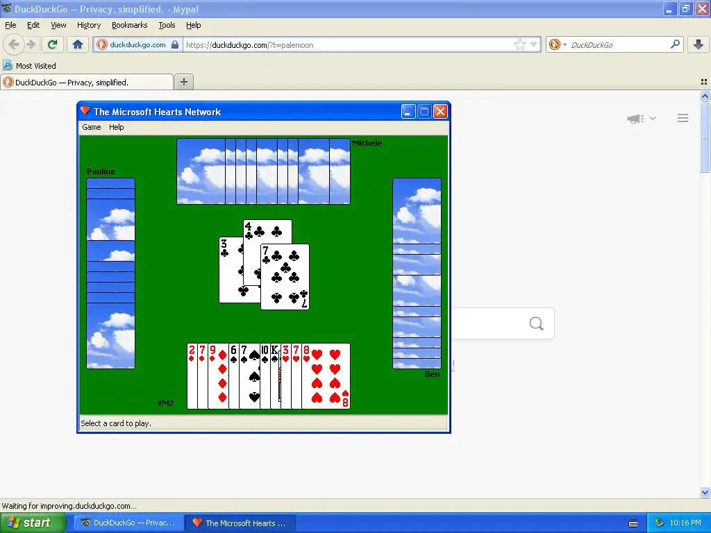Click the 4 of clubs on the table

click(x=267, y=232)
